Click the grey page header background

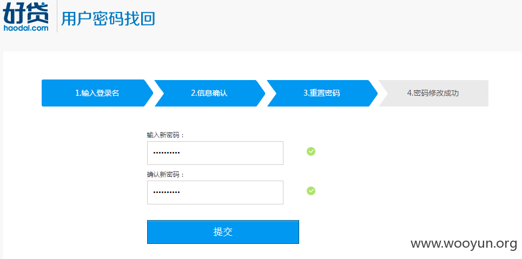[x=333, y=25]
